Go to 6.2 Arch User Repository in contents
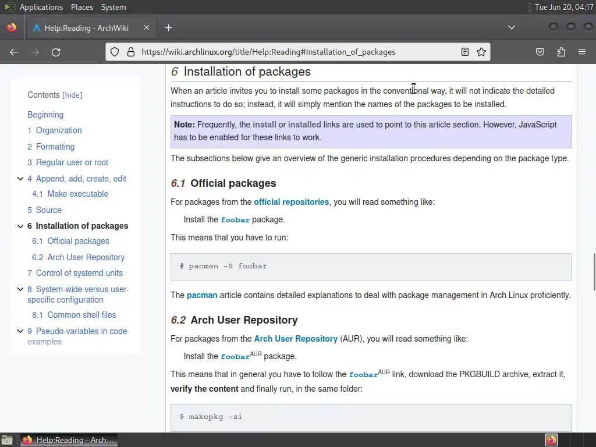 coord(79,257)
